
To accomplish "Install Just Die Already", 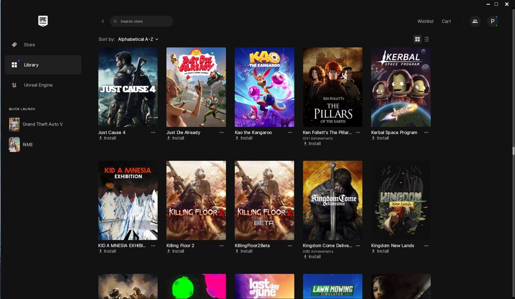I will point(176,138).
